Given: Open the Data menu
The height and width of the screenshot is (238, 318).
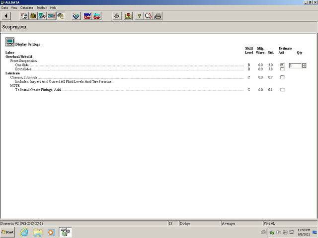Looking at the screenshot, I should point(4,8).
